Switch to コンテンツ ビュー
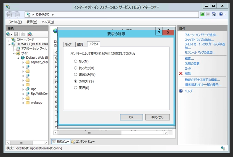This screenshot has width=233, height=157. pos(83,141)
